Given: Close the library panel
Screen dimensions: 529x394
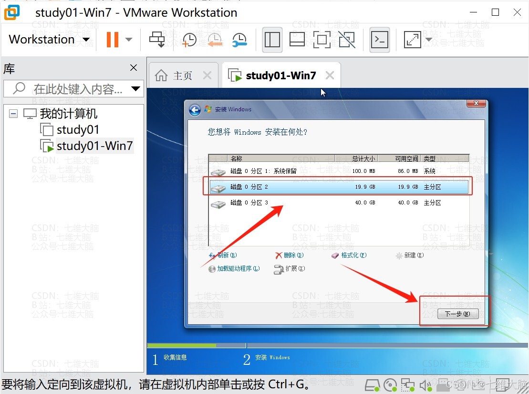Looking at the screenshot, I should tap(134, 68).
